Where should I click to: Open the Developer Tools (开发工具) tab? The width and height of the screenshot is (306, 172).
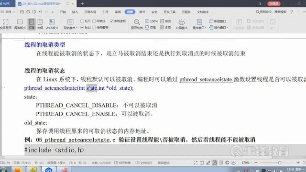tap(170, 12)
